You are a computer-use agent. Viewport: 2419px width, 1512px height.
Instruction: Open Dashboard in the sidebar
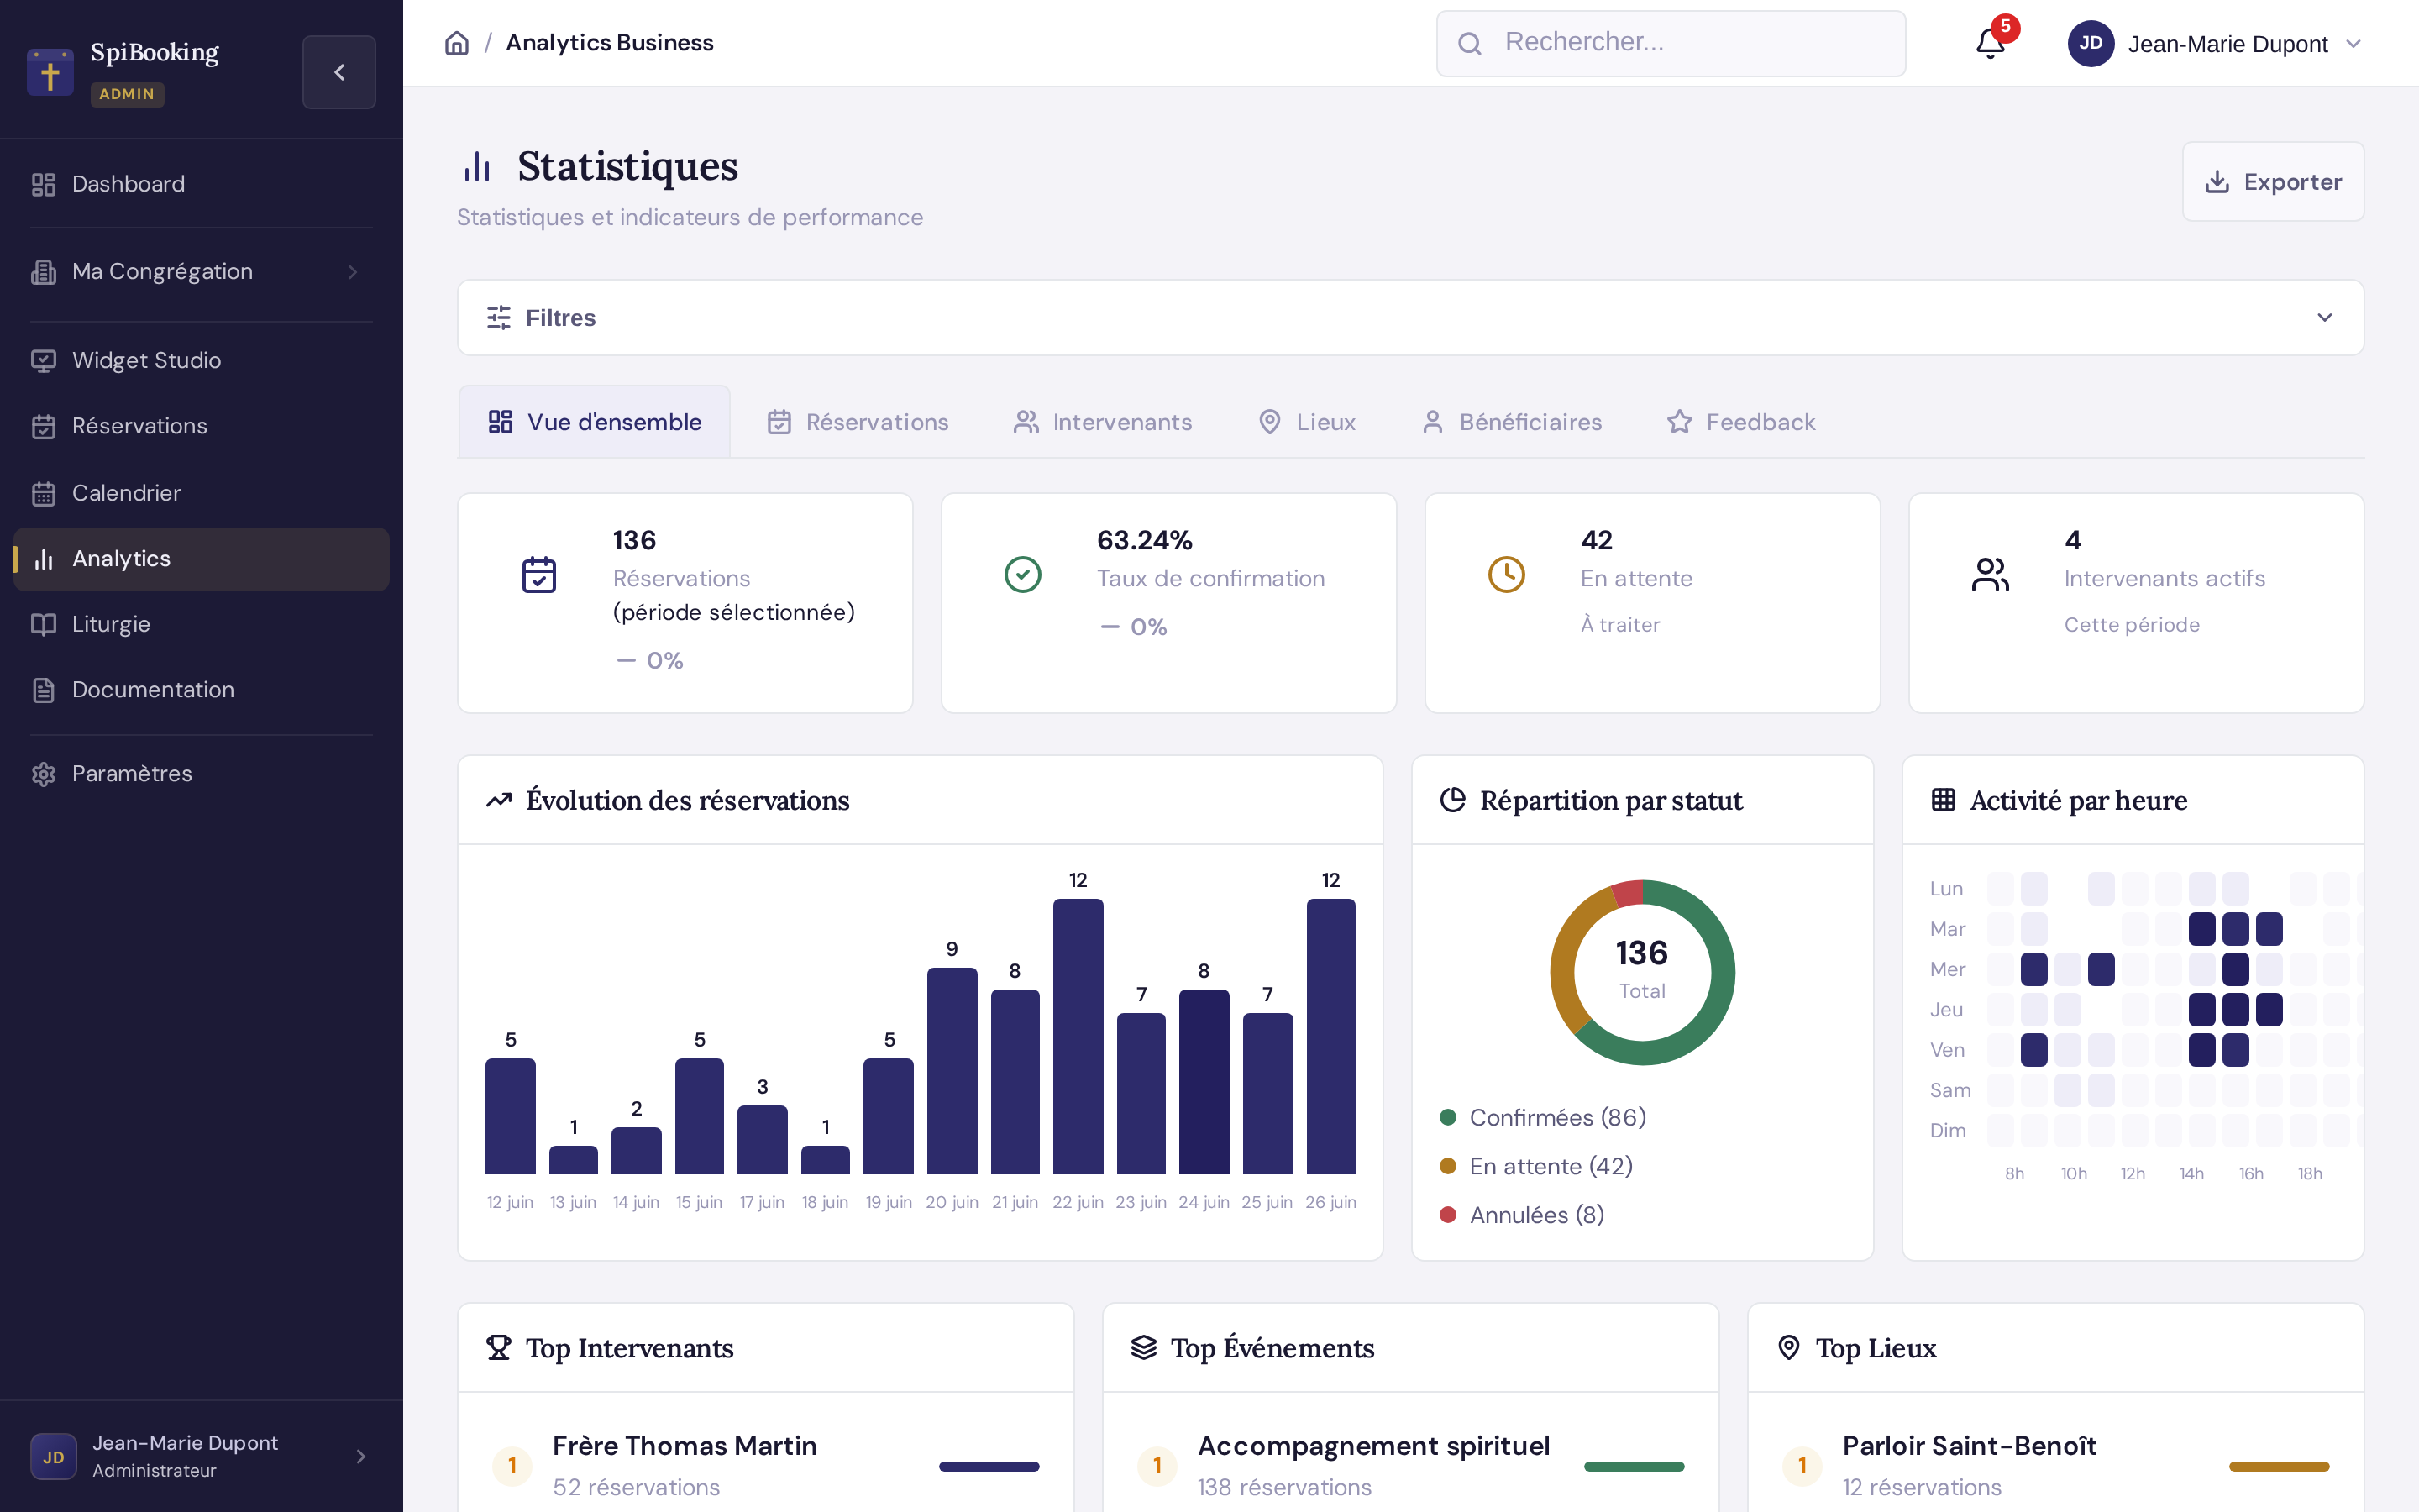click(x=201, y=184)
